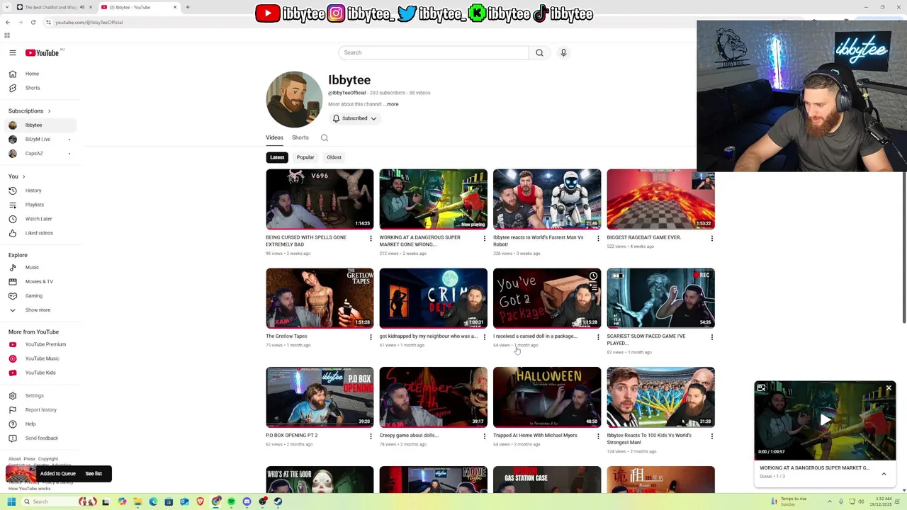The image size is (907, 510).
Task: Open the YouTube guide hamburger menu
Action: pos(13,52)
